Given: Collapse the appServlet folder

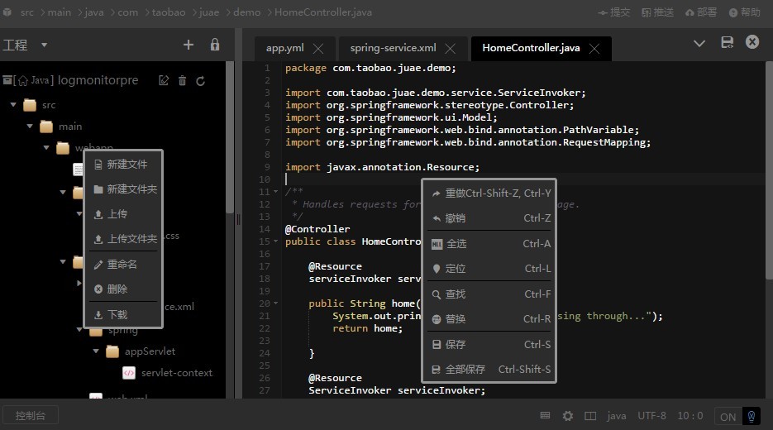Looking at the screenshot, I should pyautogui.click(x=96, y=351).
